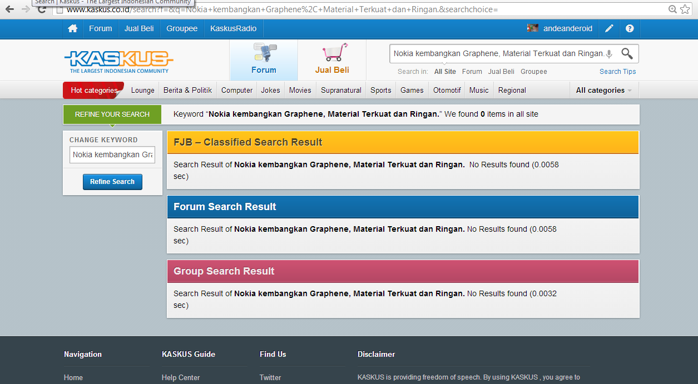698x384 pixels.
Task: Open the Supranatural category
Action: coord(341,90)
